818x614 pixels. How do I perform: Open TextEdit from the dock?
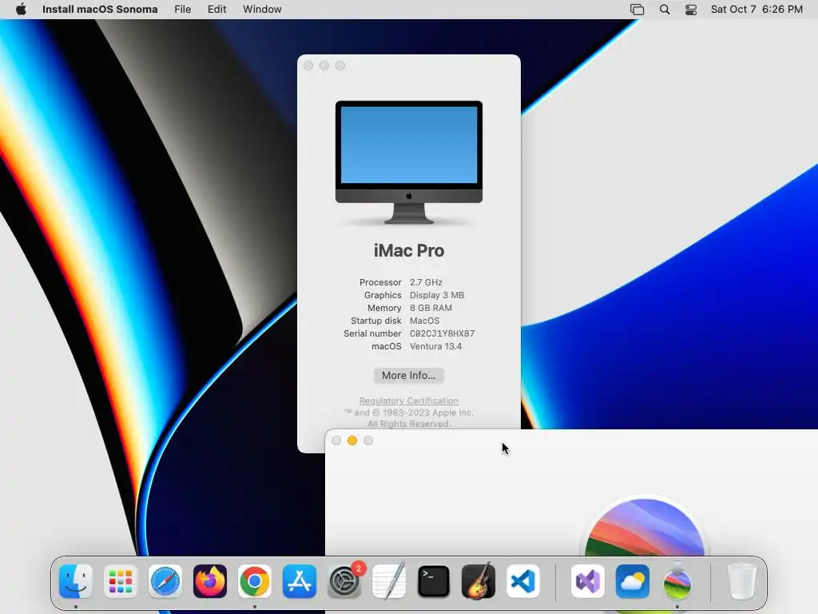coord(389,581)
